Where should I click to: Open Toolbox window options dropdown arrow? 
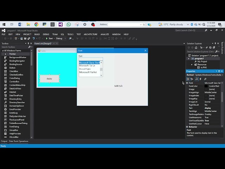[26, 43]
